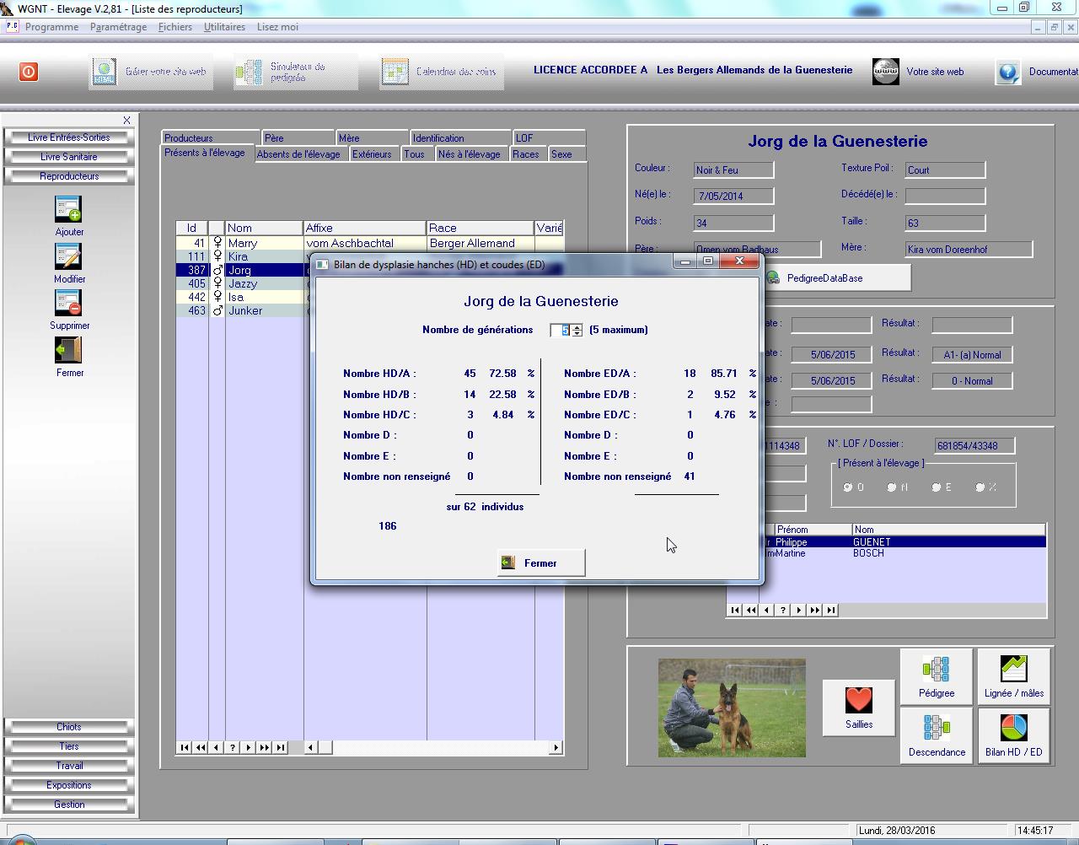Switch to the Extérieurs tab
The height and width of the screenshot is (845, 1079).
[372, 154]
